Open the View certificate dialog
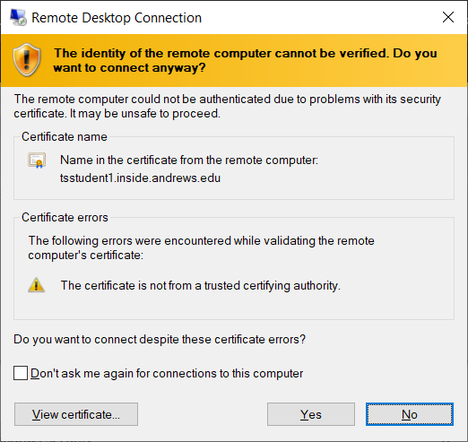Screen dimensions: 468x442 click(76, 414)
